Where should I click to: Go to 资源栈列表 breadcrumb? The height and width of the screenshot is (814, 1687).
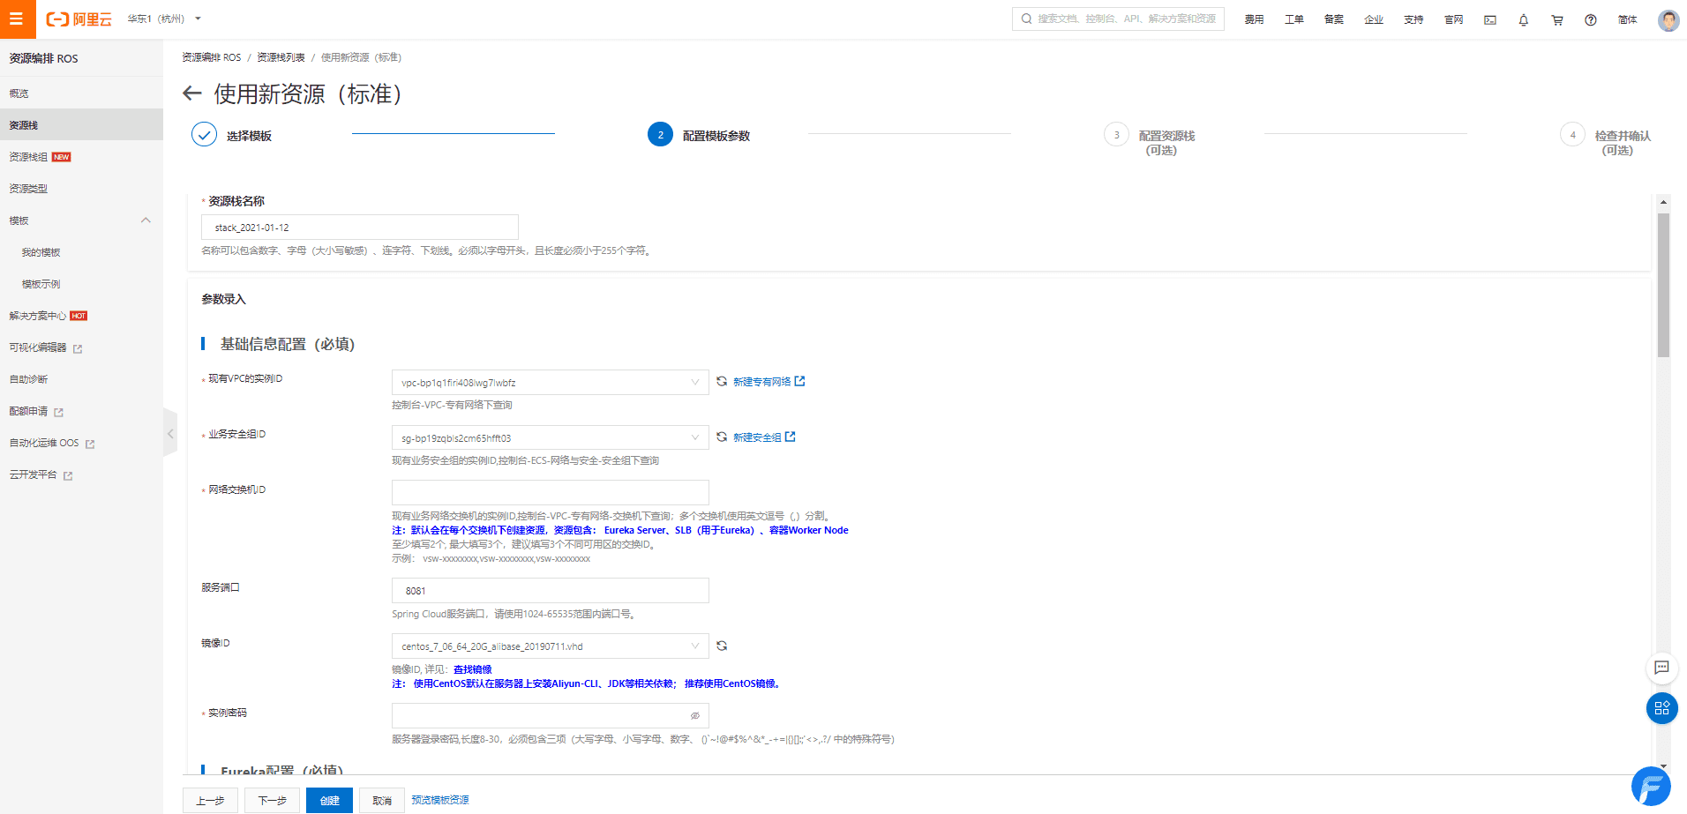(281, 57)
